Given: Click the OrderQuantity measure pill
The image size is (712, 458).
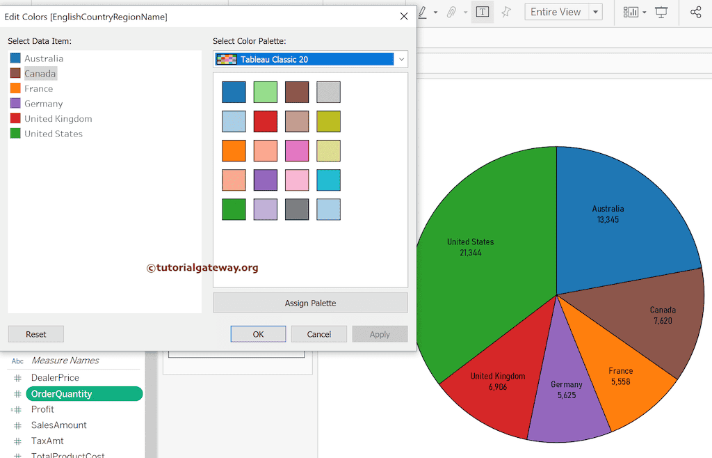Looking at the screenshot, I should (x=84, y=393).
